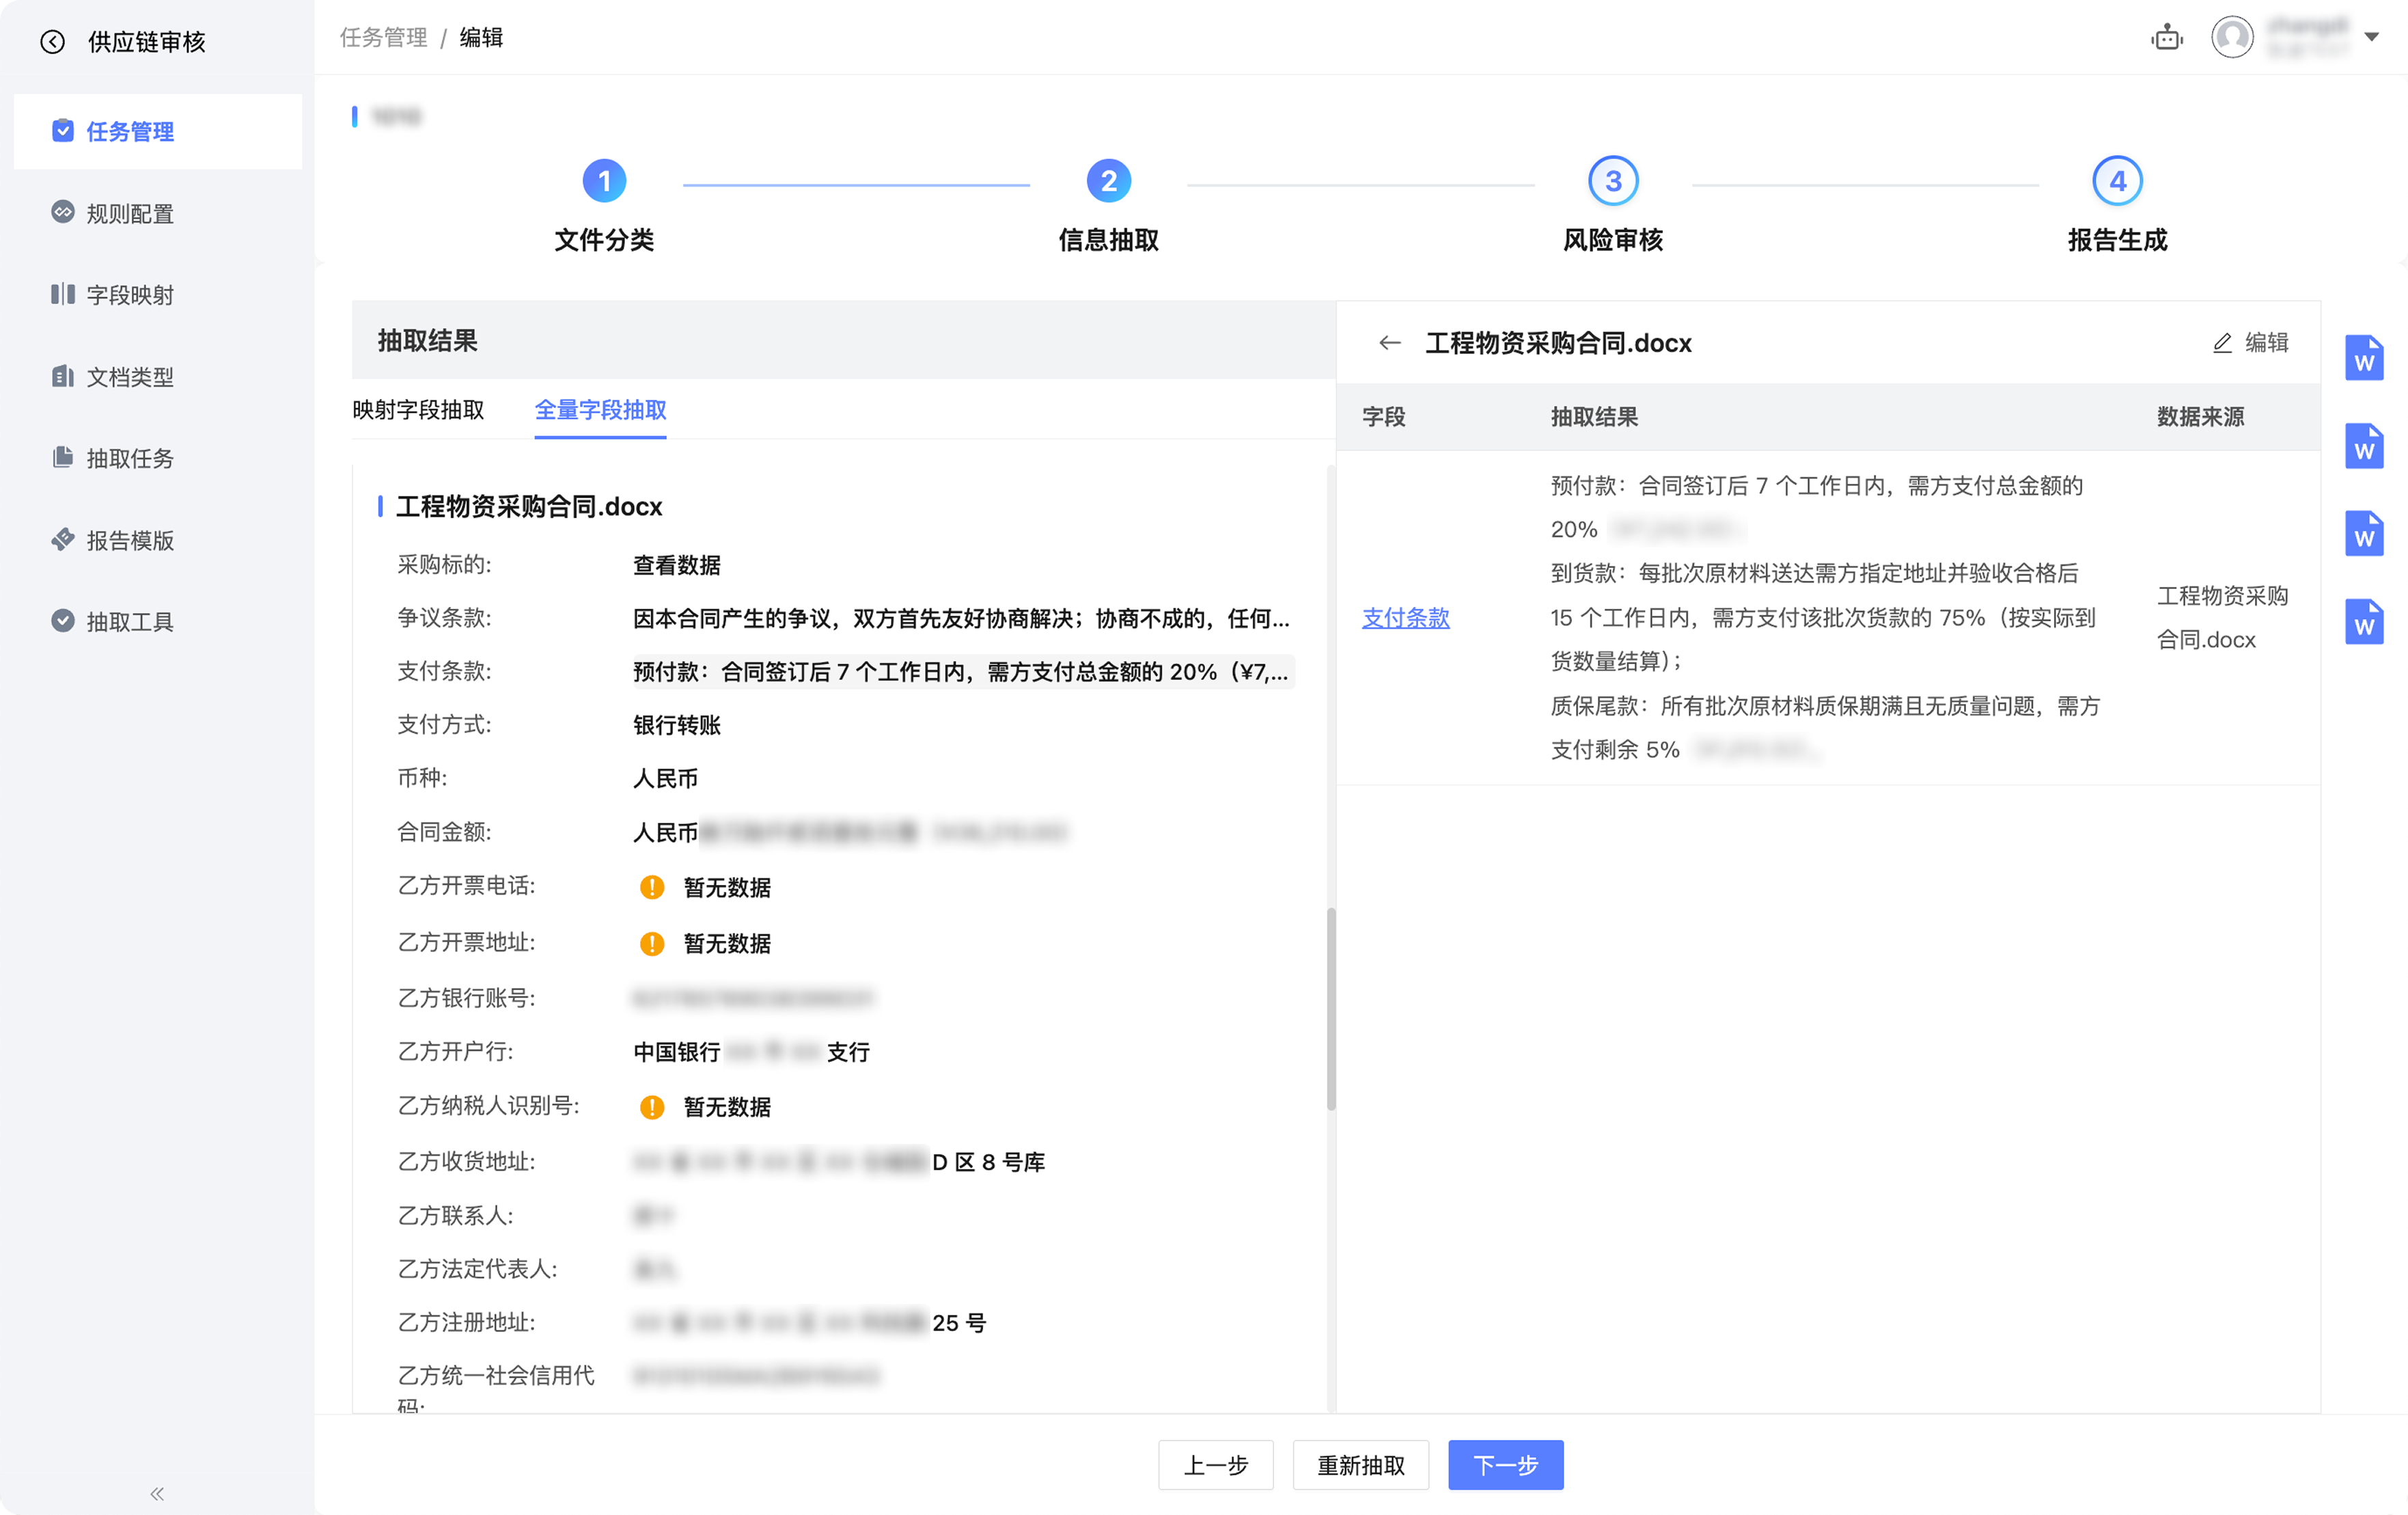Click the warning icon for 乙方开票电话
The image size is (2408, 1515).
click(x=651, y=888)
